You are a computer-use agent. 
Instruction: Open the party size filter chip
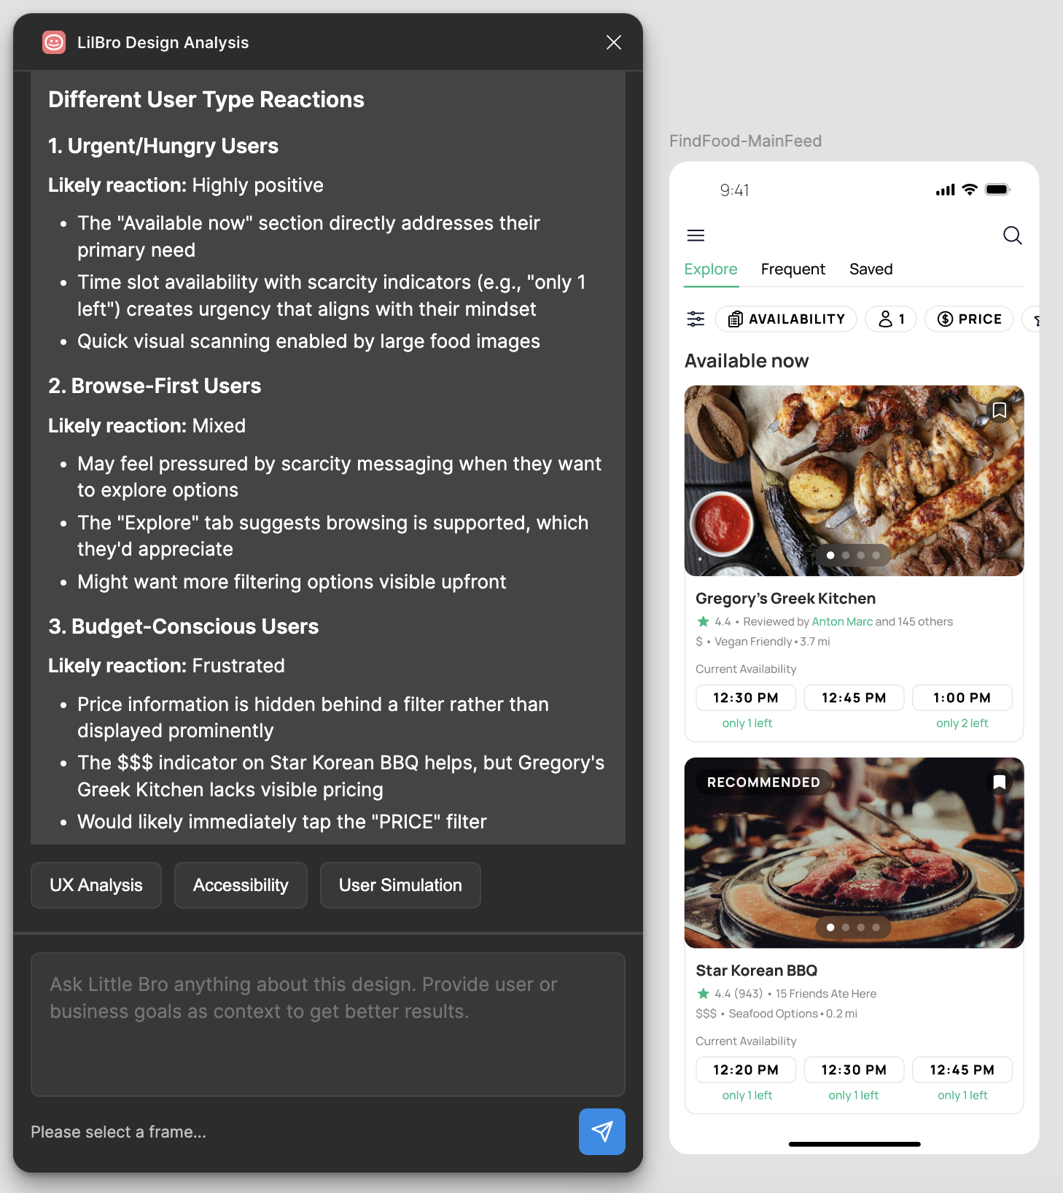click(891, 319)
